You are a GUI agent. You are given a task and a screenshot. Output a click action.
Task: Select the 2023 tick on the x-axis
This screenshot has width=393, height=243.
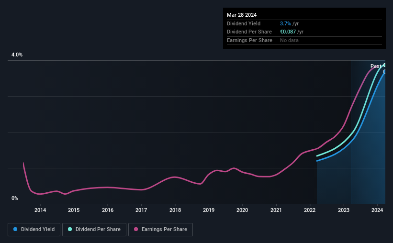[x=344, y=210]
